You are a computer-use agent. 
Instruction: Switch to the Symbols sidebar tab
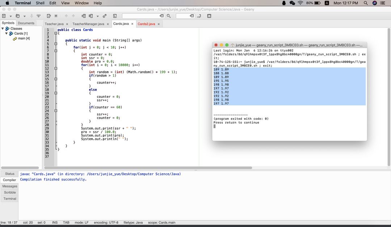point(8,23)
